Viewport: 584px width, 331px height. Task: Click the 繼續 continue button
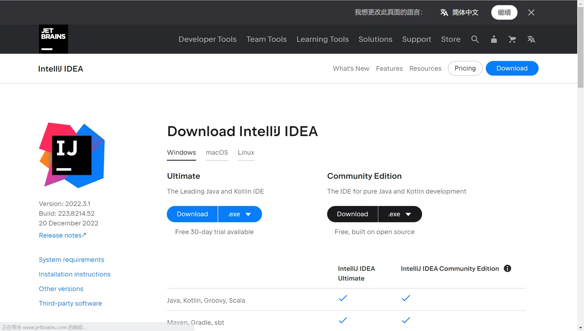tap(504, 12)
